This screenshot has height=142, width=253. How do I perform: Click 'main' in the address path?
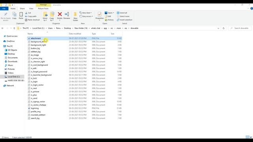(119, 28)
